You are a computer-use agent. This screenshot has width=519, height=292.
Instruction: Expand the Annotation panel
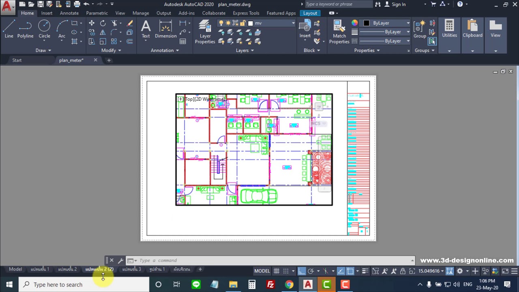click(x=165, y=50)
